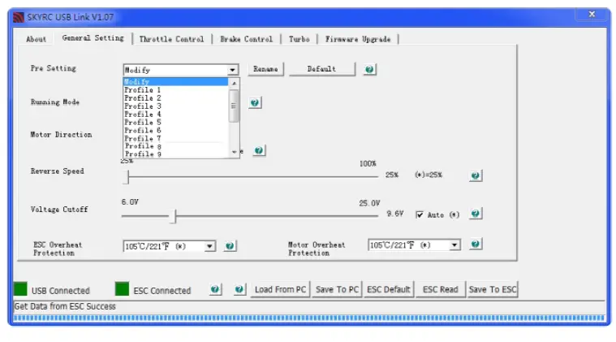The image size is (616, 342).
Task: Select Modify in the preset list
Action: [x=175, y=82]
